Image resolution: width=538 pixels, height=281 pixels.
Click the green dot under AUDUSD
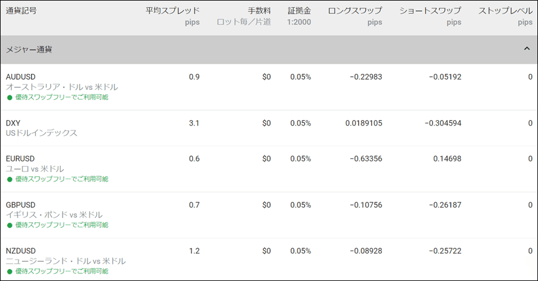coord(9,97)
